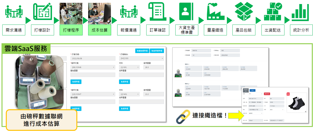Select the 打樣設計 step label

click(x=42, y=30)
